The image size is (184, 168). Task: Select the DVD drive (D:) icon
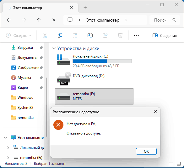64,79
